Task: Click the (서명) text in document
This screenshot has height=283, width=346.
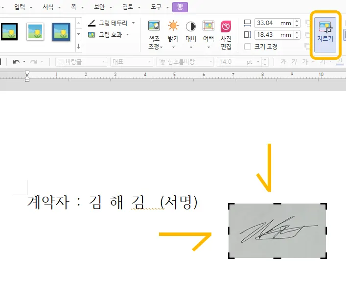Action: point(179,202)
